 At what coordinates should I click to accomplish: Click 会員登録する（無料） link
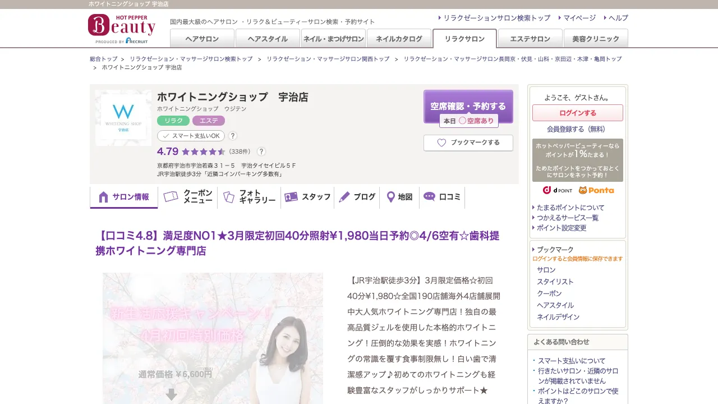[x=578, y=129]
